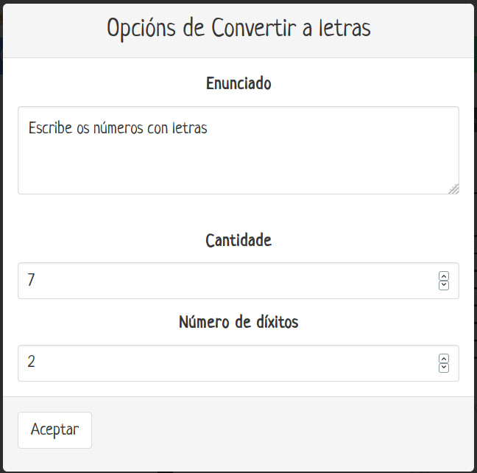Click the word 'Escribe' in the statement box
This screenshot has width=477, height=473.
click(50, 128)
